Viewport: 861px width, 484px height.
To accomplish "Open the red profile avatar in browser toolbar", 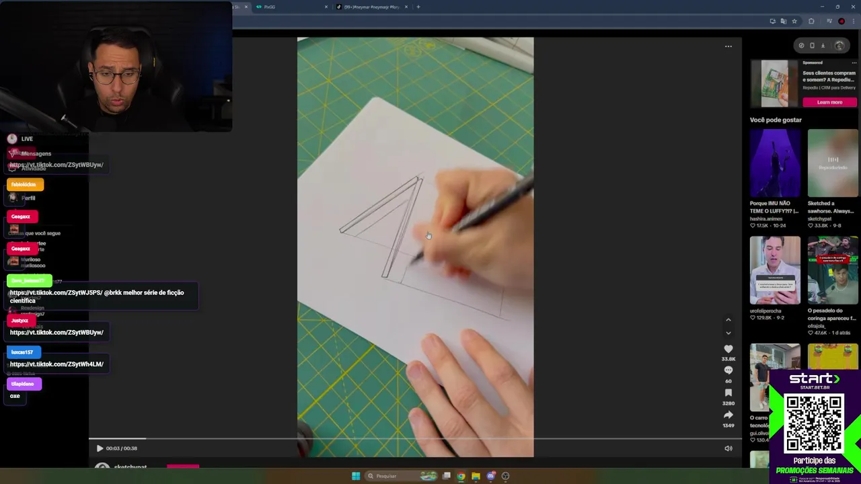I will pos(841,22).
